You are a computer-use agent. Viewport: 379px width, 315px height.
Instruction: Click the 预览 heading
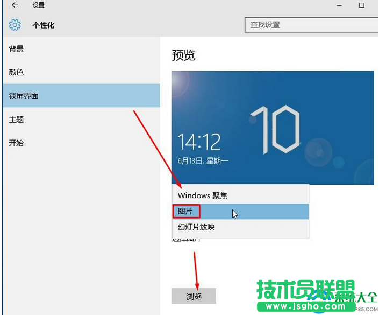pos(183,55)
